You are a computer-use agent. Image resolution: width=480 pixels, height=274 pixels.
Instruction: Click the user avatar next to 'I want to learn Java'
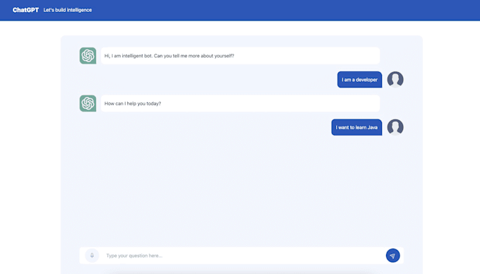pos(395,127)
